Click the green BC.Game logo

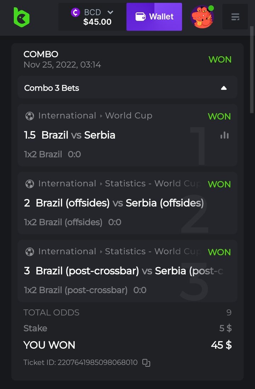pos(21,17)
